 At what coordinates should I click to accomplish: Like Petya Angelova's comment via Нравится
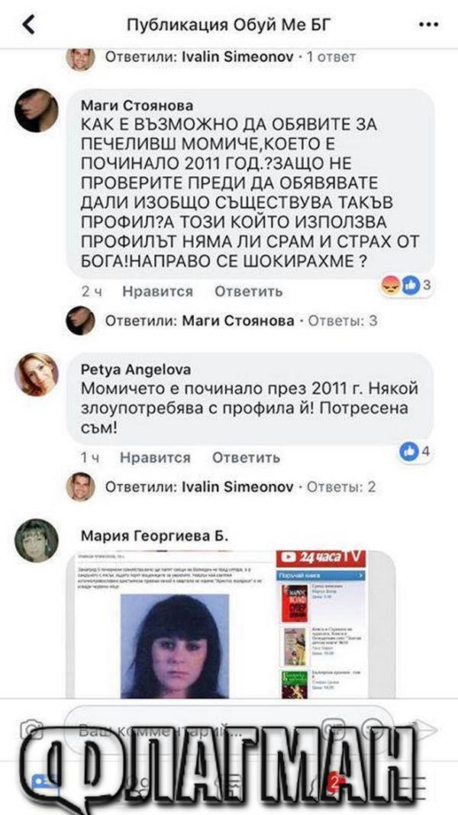(x=155, y=458)
